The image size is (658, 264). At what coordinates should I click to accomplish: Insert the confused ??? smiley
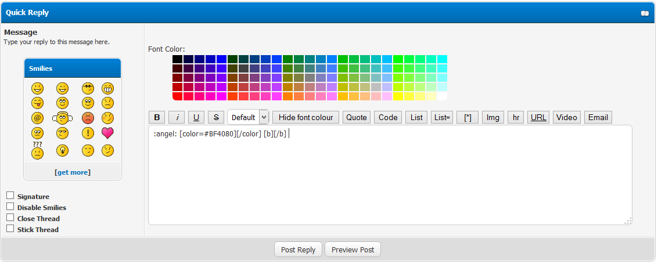click(x=37, y=151)
